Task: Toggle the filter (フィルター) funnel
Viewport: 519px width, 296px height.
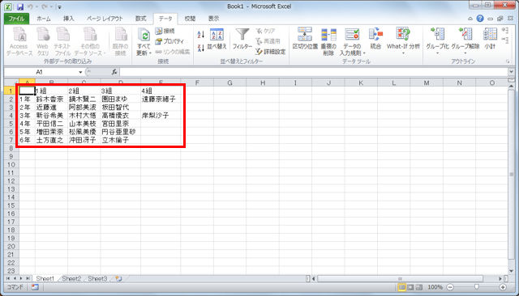Action: pos(242,39)
